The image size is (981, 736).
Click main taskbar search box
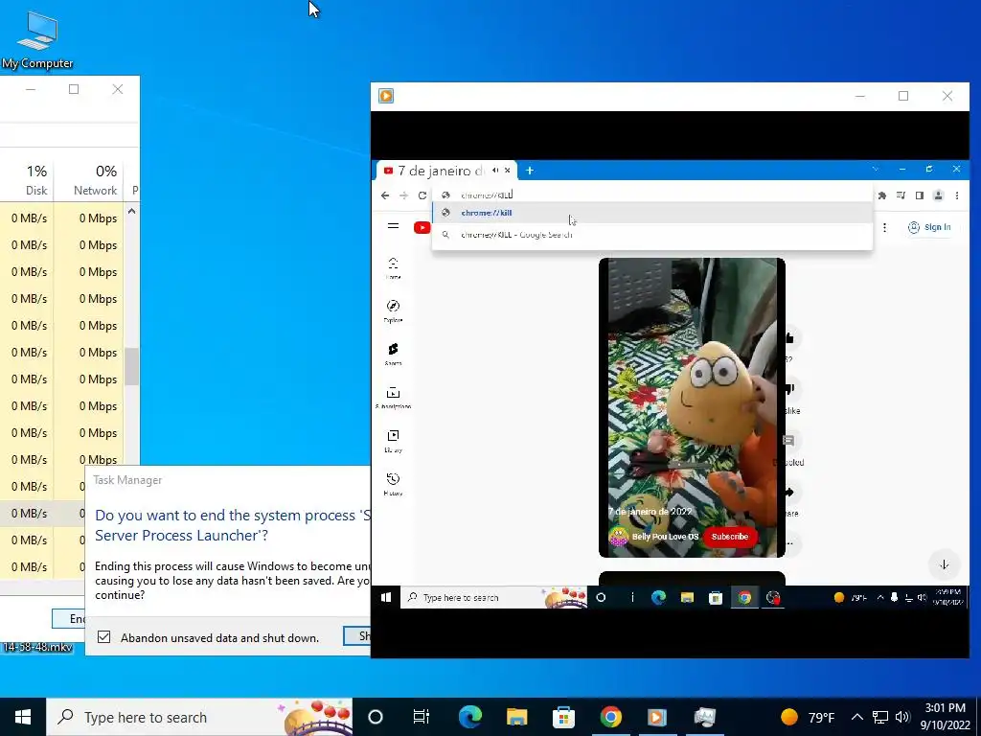pyautogui.click(x=199, y=717)
